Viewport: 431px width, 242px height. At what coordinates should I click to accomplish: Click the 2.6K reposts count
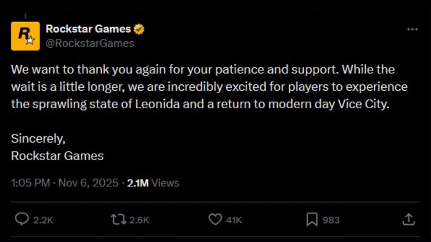[x=139, y=220]
